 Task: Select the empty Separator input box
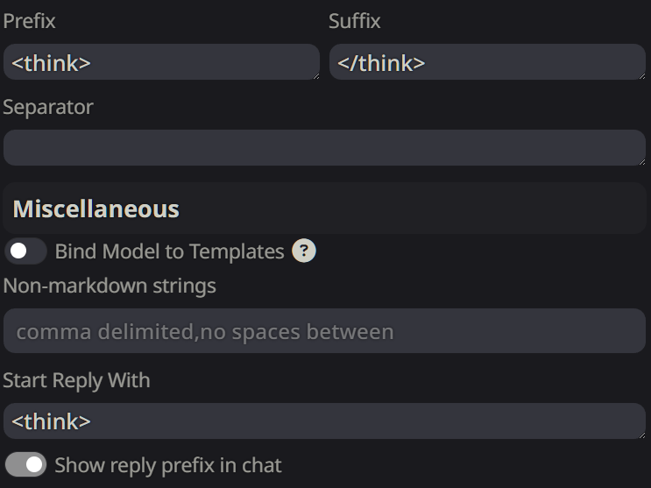tap(324, 148)
